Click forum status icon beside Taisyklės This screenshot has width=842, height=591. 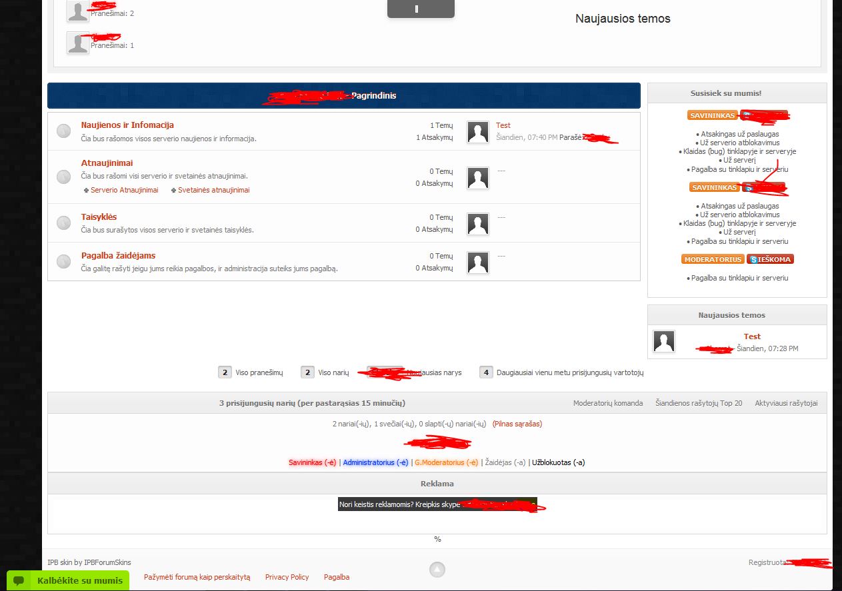tap(63, 223)
